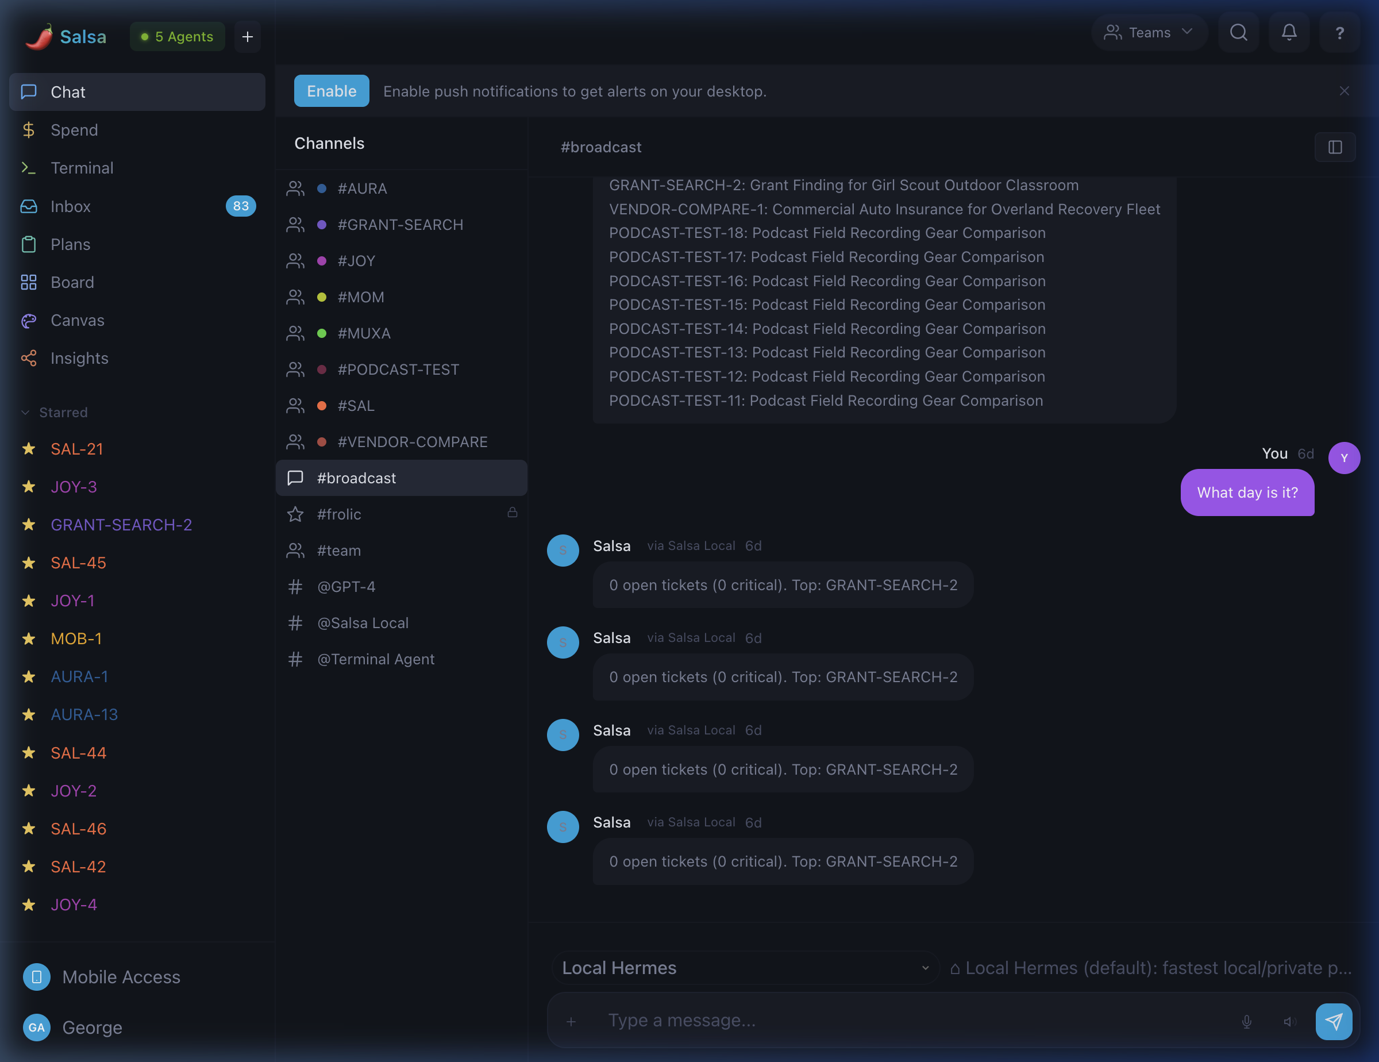The image size is (1379, 1062).
Task: Open the Canvas workspace
Action: (x=77, y=320)
